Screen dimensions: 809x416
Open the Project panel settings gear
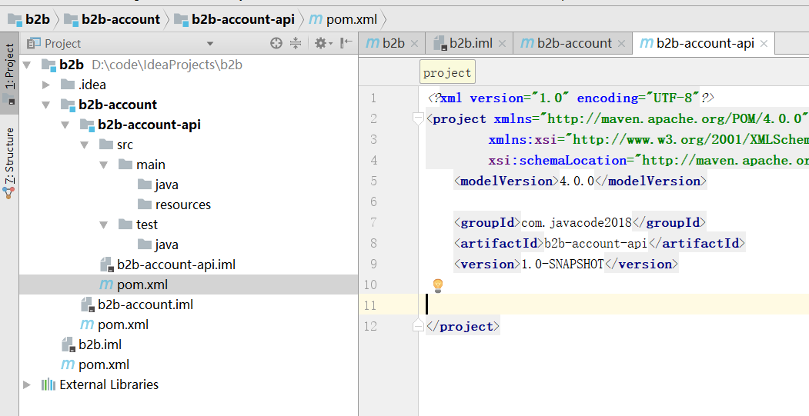coord(323,43)
